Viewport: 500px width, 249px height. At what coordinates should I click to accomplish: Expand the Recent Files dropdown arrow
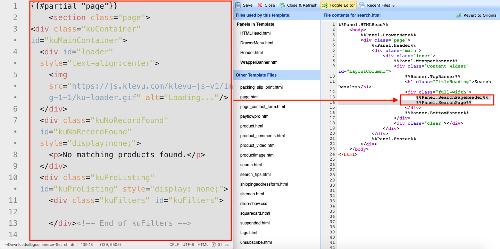[x=393, y=6]
